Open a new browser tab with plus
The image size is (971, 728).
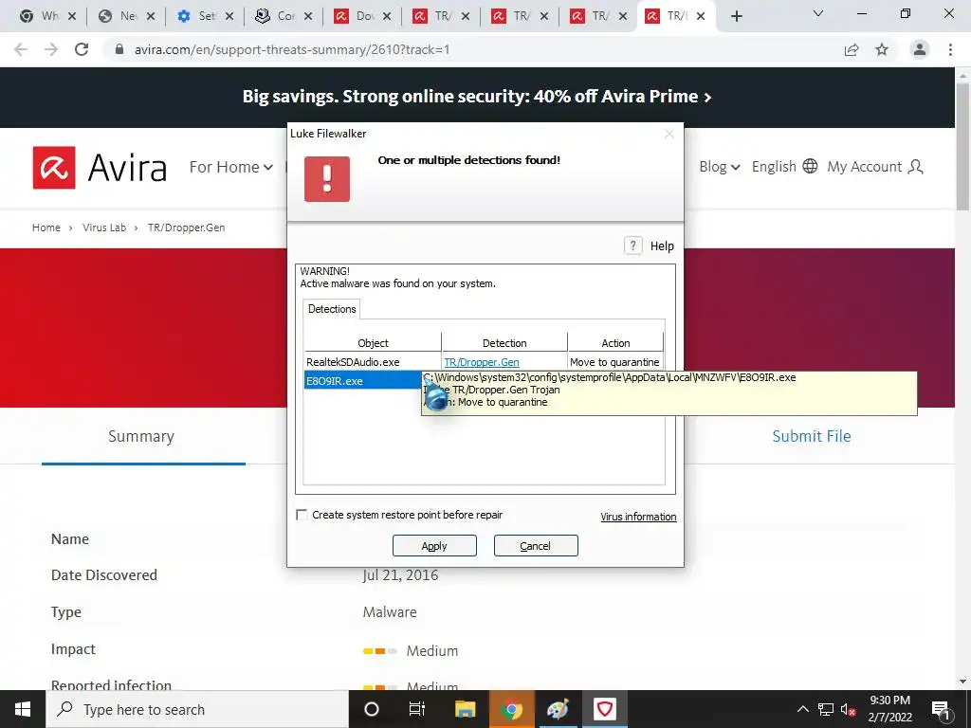coord(736,17)
